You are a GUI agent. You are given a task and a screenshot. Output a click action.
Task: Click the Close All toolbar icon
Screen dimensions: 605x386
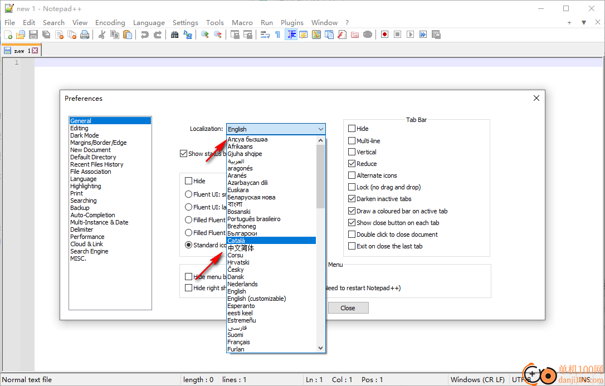click(x=72, y=35)
